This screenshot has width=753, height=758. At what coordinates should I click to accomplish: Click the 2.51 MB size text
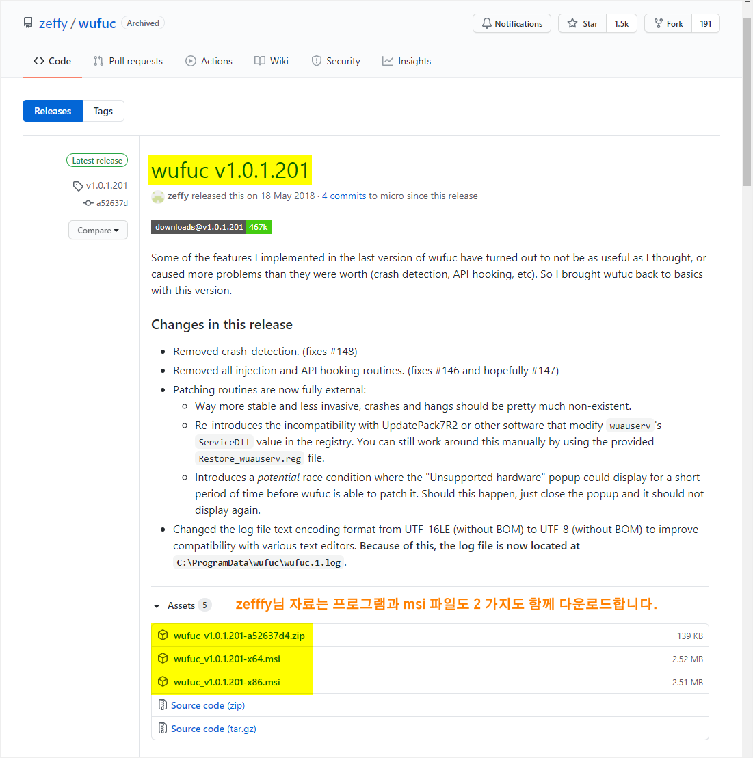coord(687,682)
